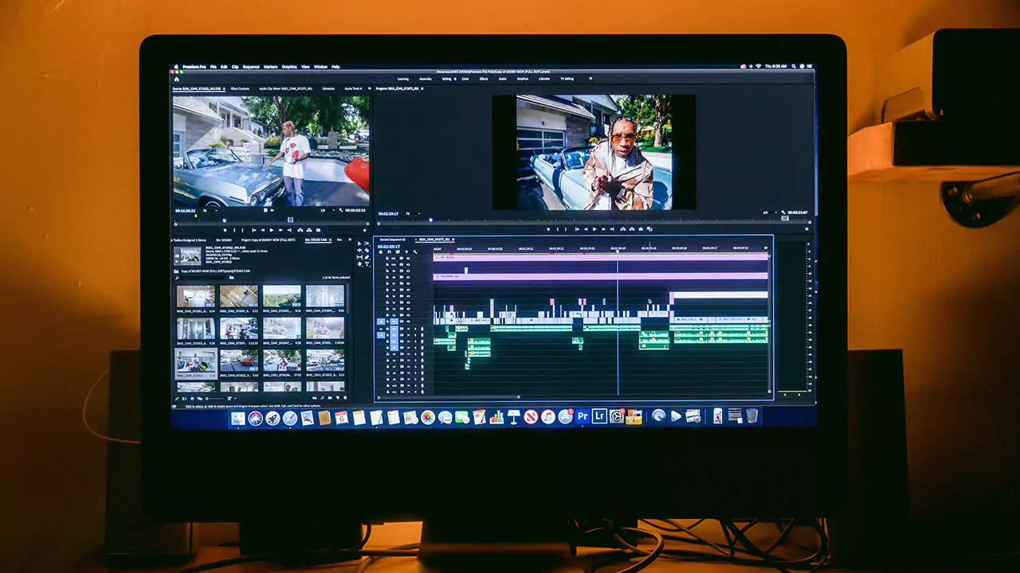Image resolution: width=1020 pixels, height=573 pixels.
Task: Click the New Bin button in the Project panel
Action: point(329,398)
